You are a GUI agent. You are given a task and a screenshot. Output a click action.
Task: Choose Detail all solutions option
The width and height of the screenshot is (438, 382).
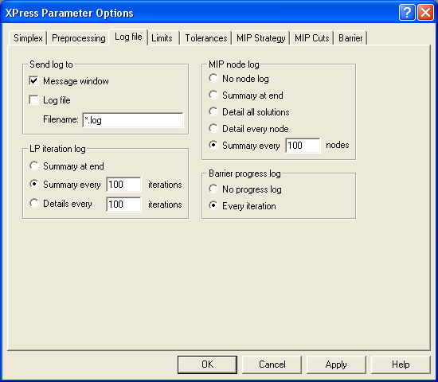tap(213, 112)
